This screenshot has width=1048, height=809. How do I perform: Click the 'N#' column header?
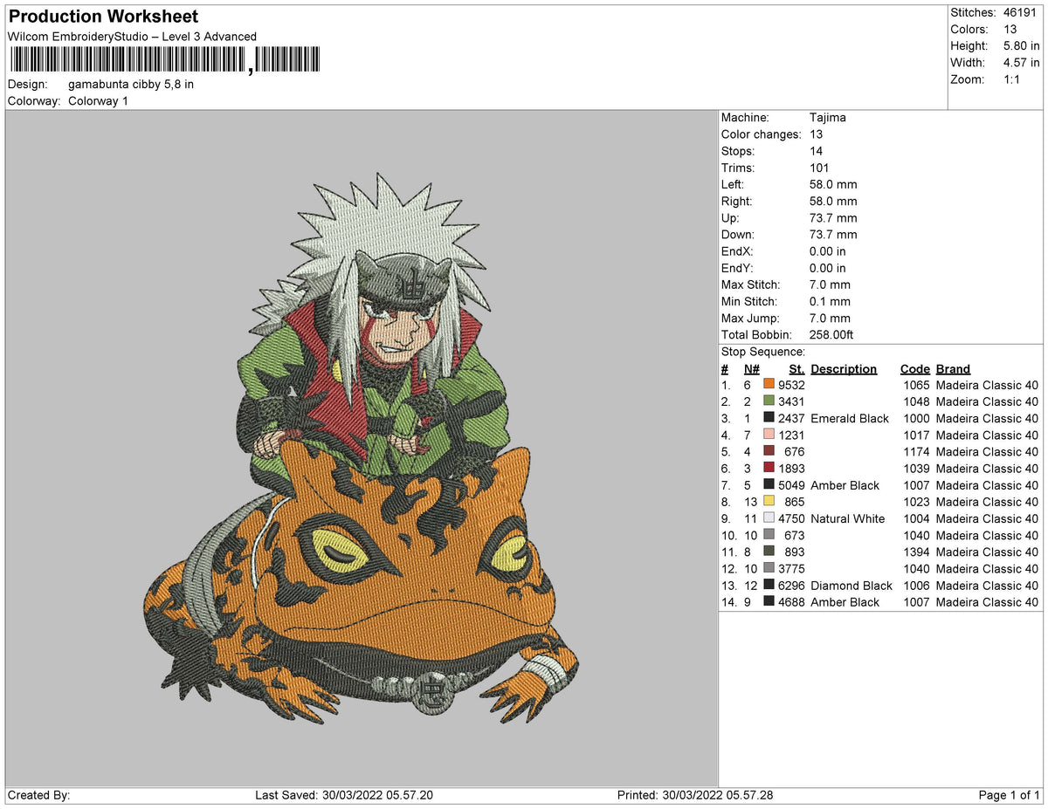tap(751, 369)
